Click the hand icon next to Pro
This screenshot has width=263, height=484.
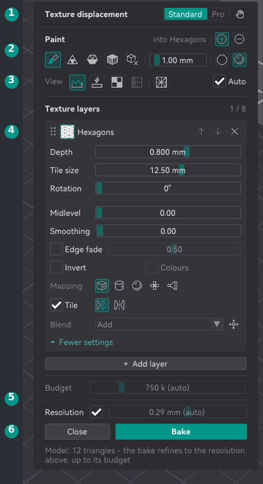(x=240, y=14)
